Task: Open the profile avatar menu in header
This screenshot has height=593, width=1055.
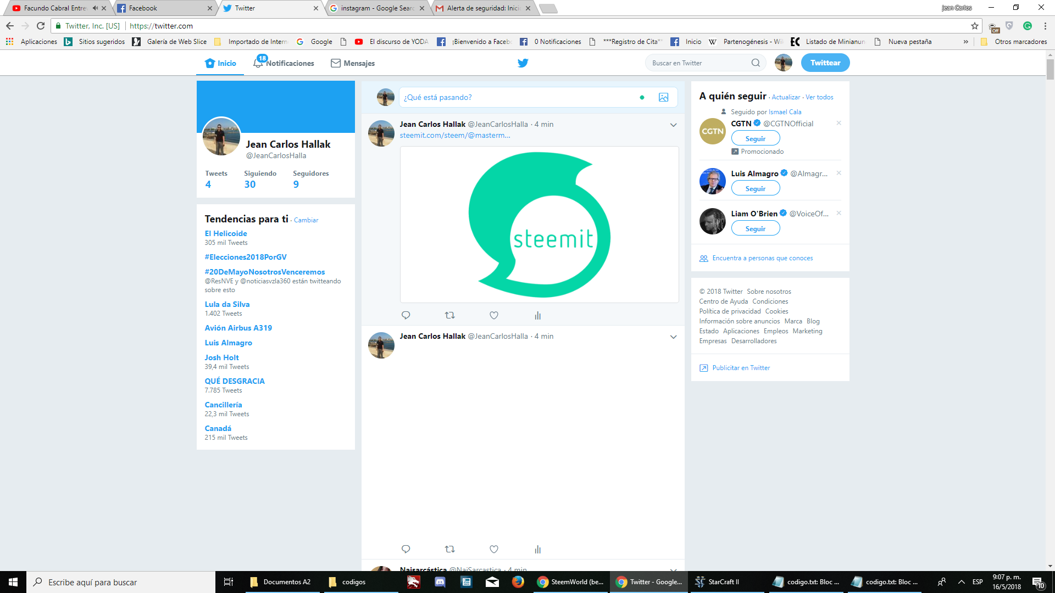Action: click(x=783, y=63)
